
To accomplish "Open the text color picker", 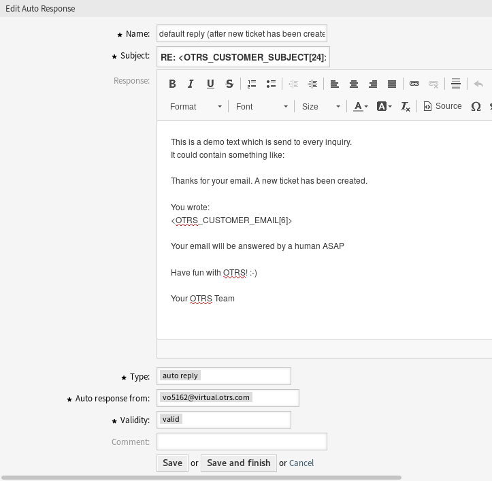I will point(361,106).
